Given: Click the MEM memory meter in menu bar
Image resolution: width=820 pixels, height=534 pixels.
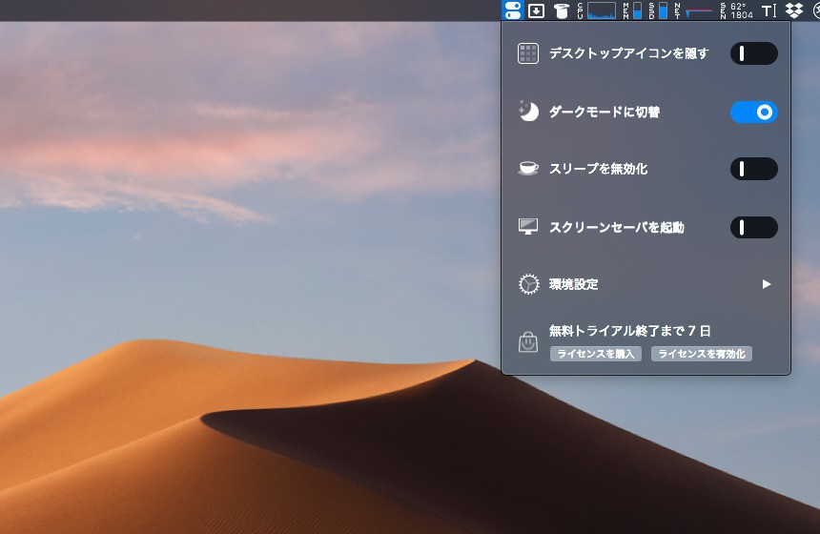Looking at the screenshot, I should click(x=632, y=10).
